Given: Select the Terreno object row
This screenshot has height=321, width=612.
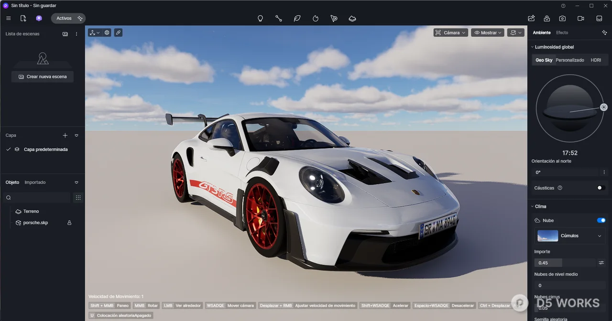Looking at the screenshot, I should click(43, 211).
